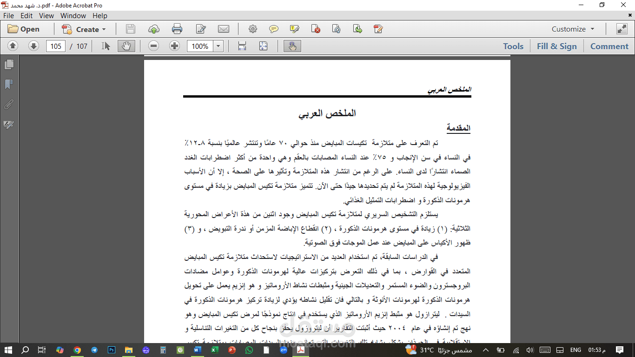The height and width of the screenshot is (357, 635).
Task: Click the Fit One Full Page icon
Action: point(264,46)
